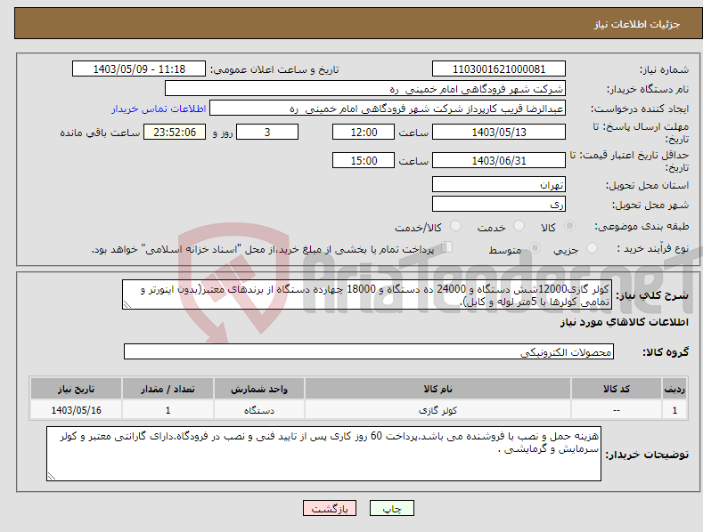
Task: Click the ردیف column header
Action: click(674, 389)
